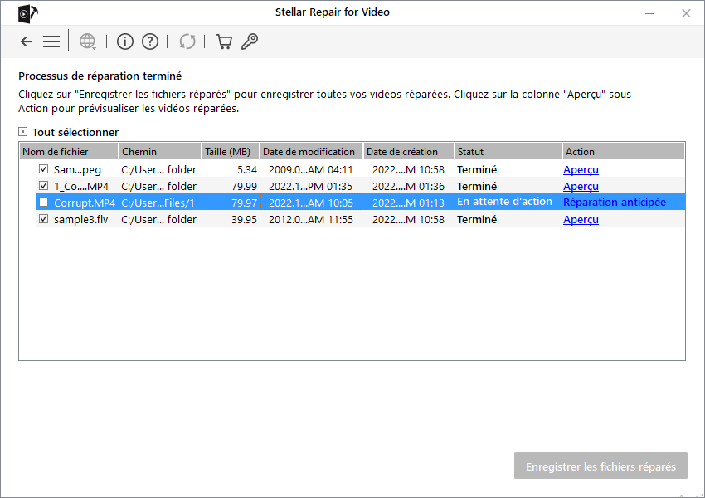Sort by Taille (MB) column header
This screenshot has height=498, width=705.
click(230, 152)
